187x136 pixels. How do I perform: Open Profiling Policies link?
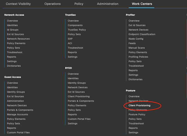(x=138, y=57)
